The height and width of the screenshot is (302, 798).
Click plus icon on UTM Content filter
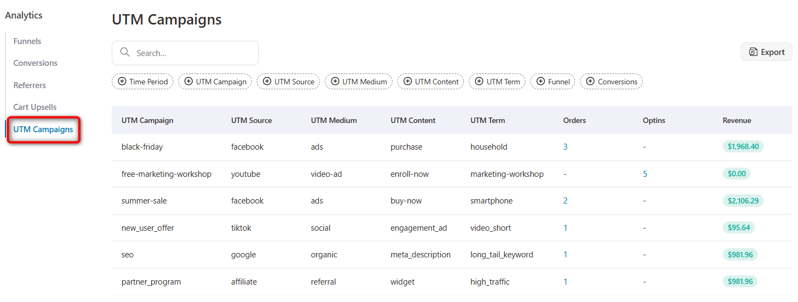coord(408,81)
